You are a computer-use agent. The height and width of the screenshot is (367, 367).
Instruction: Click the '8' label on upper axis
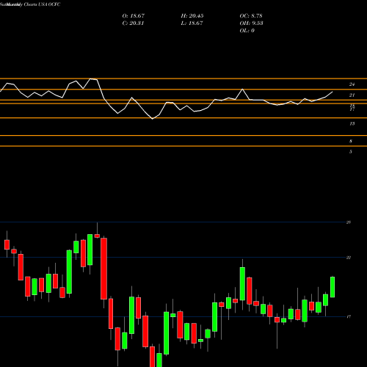351,142
